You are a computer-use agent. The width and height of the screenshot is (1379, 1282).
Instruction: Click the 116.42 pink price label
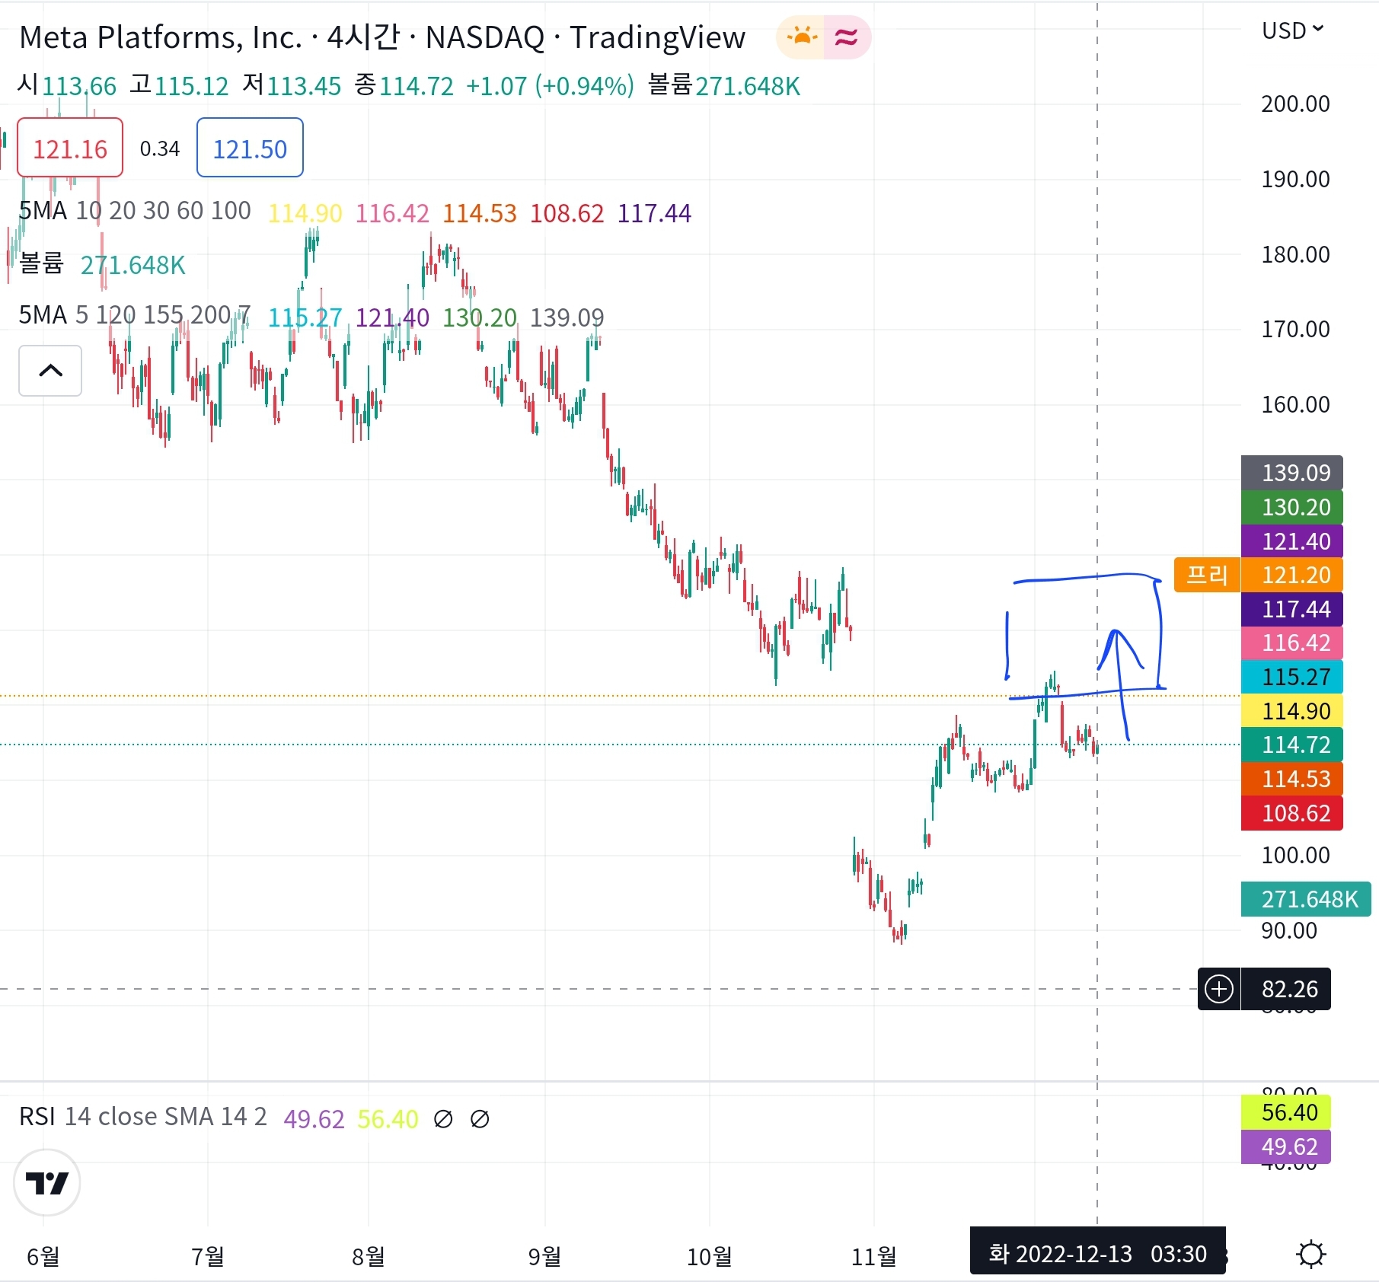1291,643
